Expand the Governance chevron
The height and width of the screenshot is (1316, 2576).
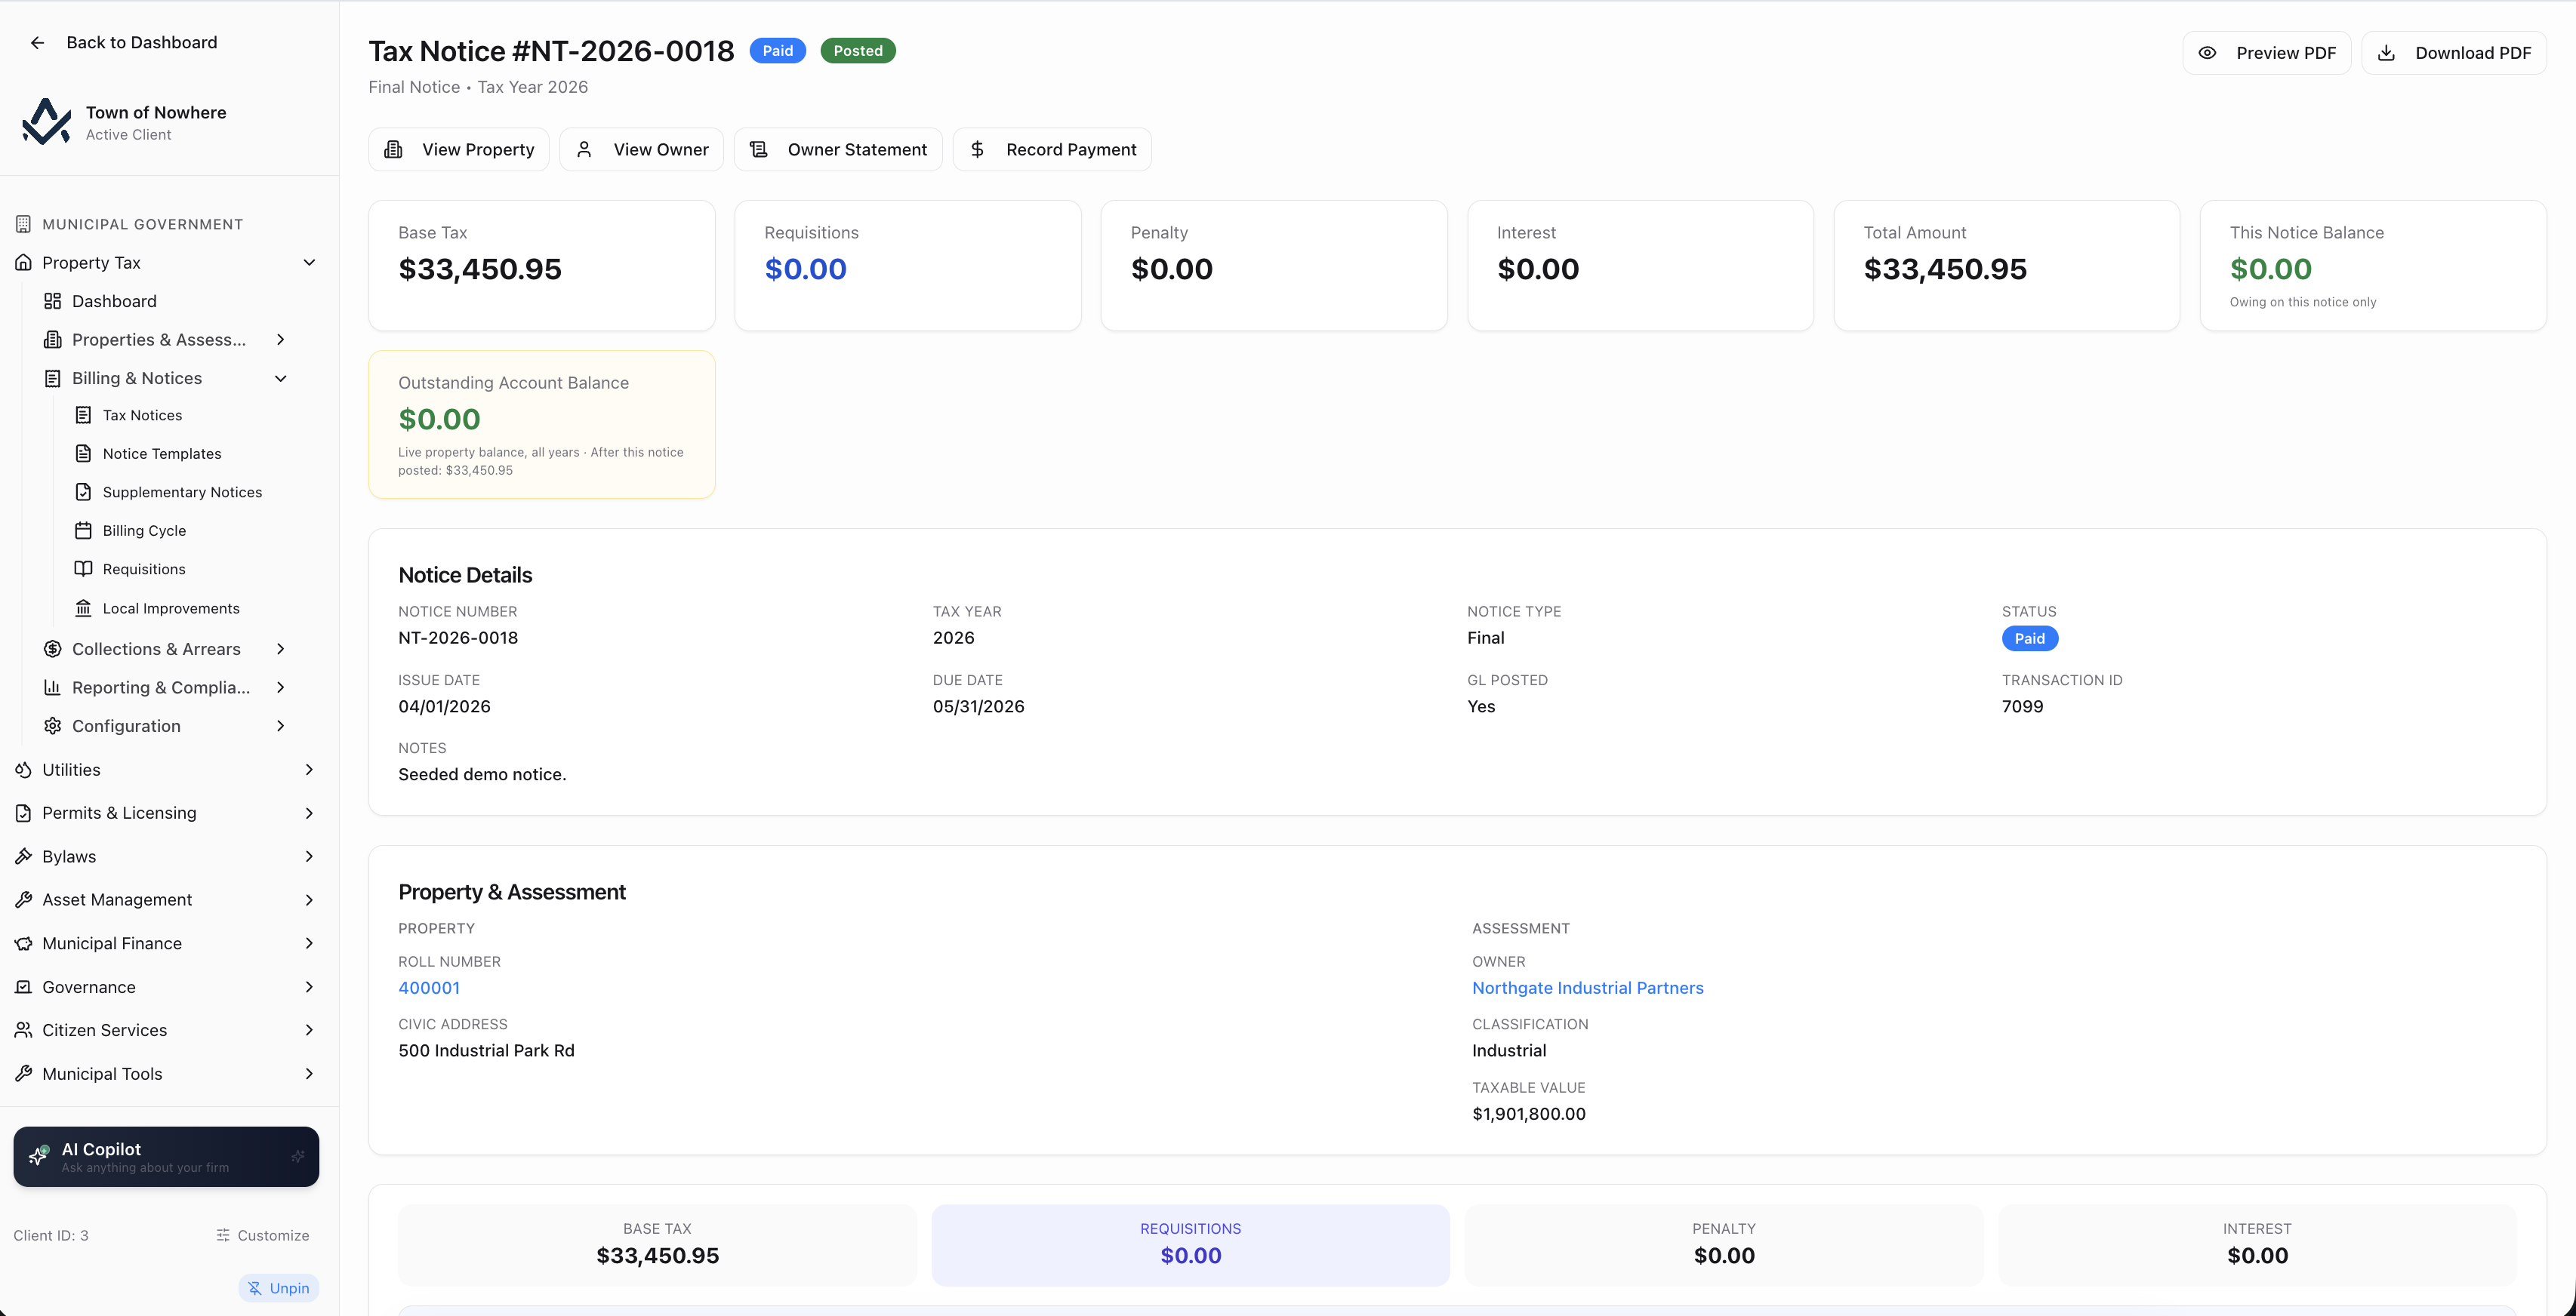pos(309,986)
